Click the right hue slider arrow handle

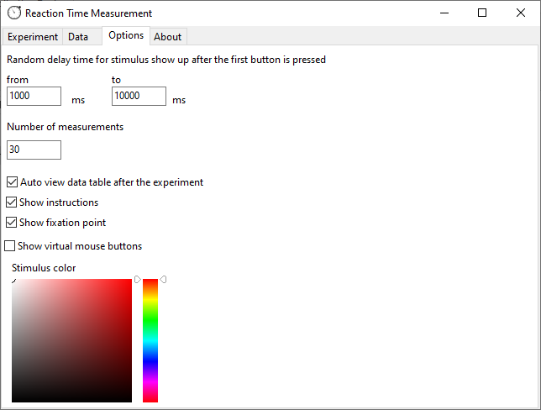163,279
